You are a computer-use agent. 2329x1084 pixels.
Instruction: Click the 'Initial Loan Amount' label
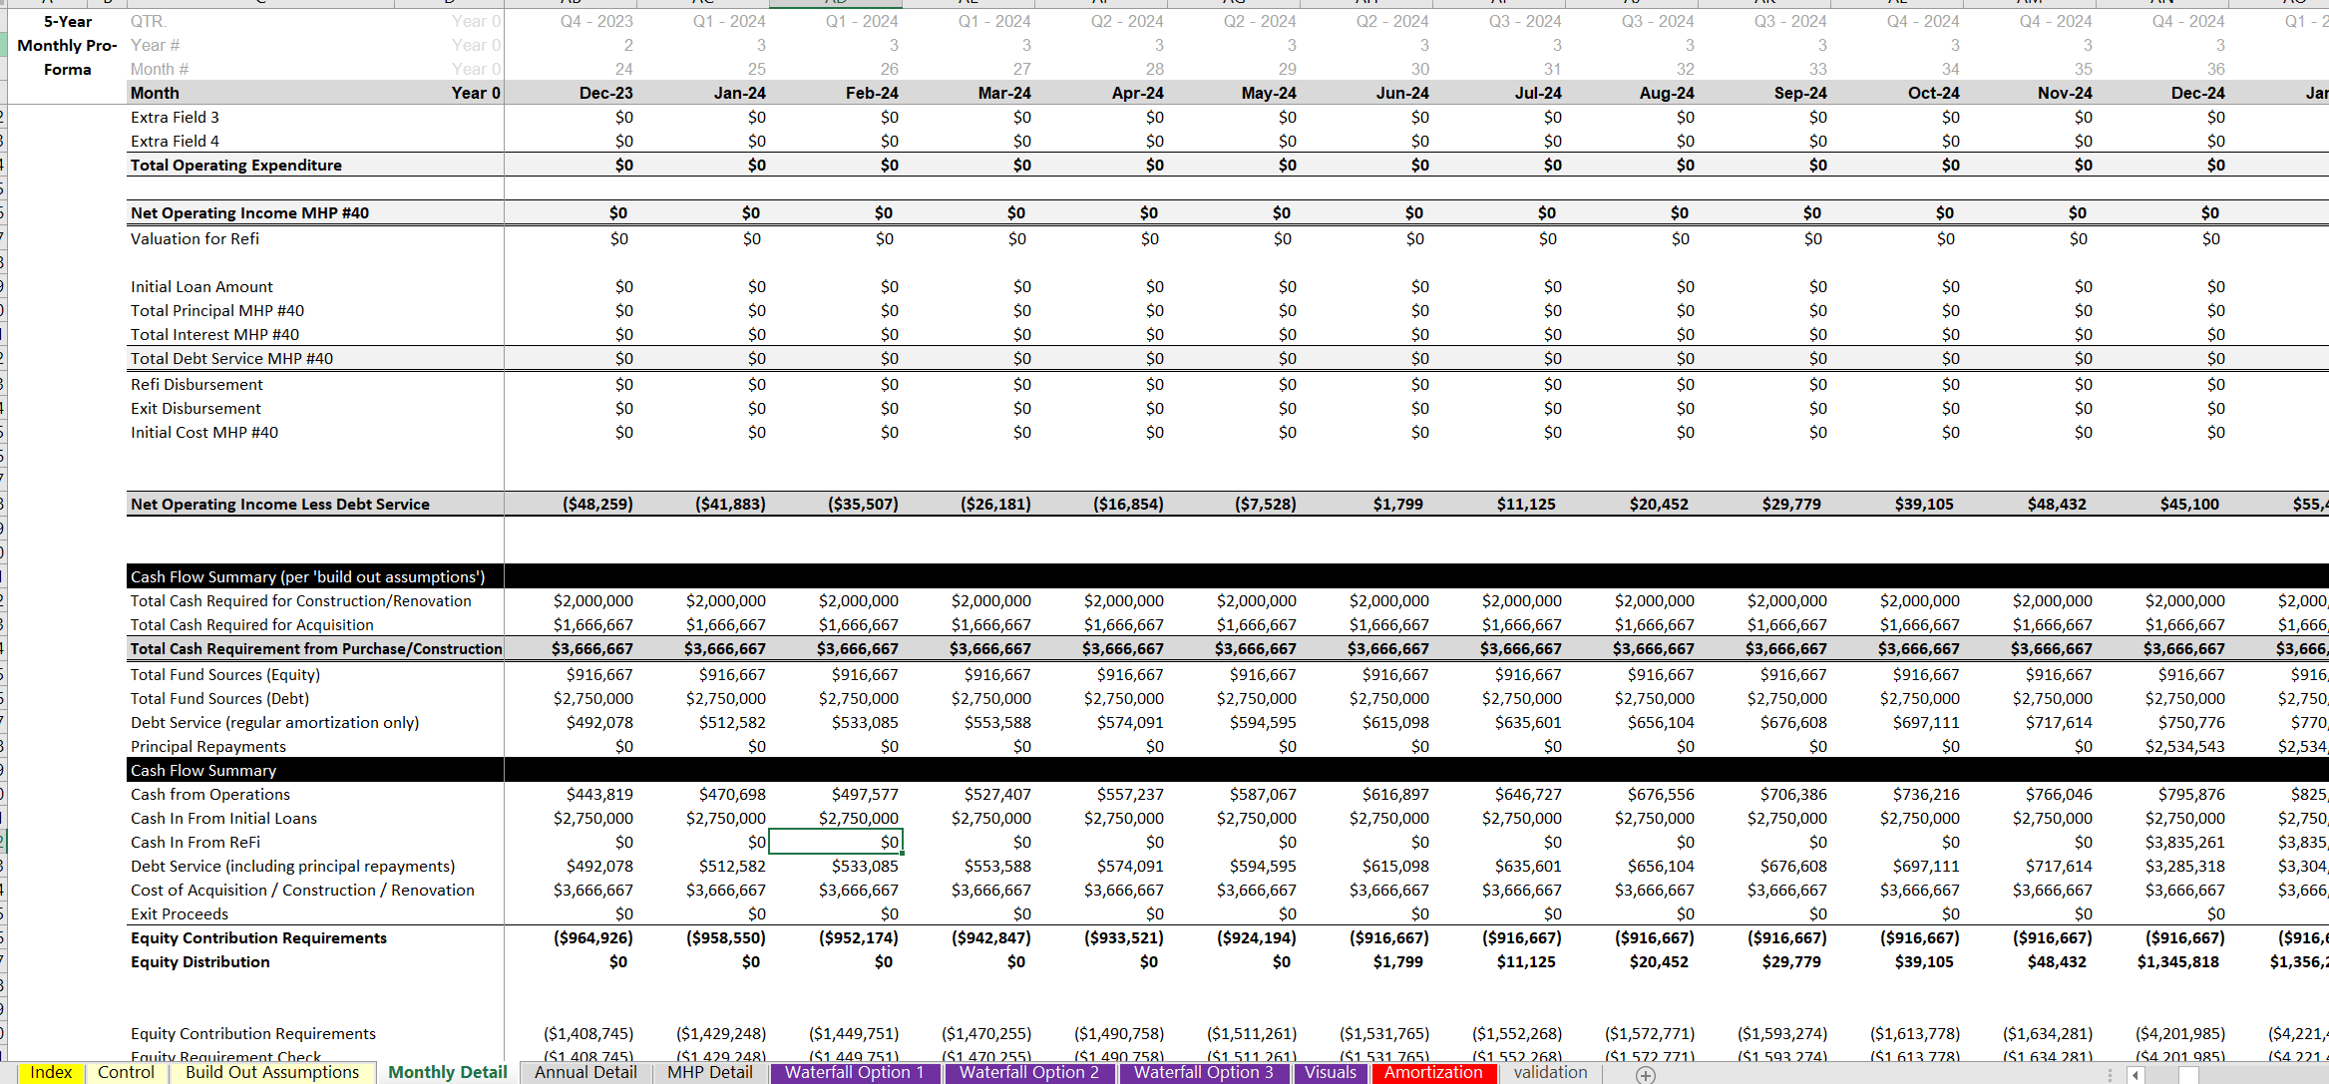201,286
